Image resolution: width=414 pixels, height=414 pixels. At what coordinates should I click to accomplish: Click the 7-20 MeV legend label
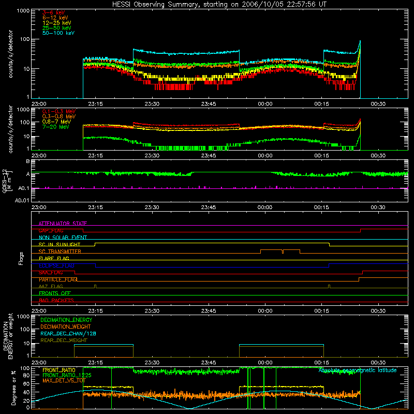click(55, 127)
